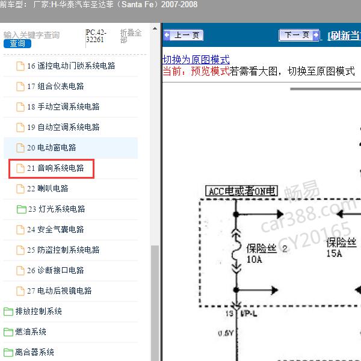Screen dimensions: 361x361
Task: Click the I/P-L connector label
Action: coord(249,313)
